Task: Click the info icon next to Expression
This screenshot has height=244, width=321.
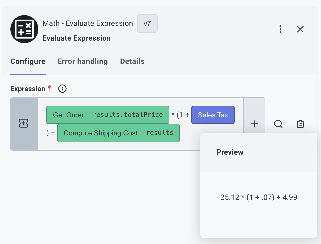Action: [62, 89]
